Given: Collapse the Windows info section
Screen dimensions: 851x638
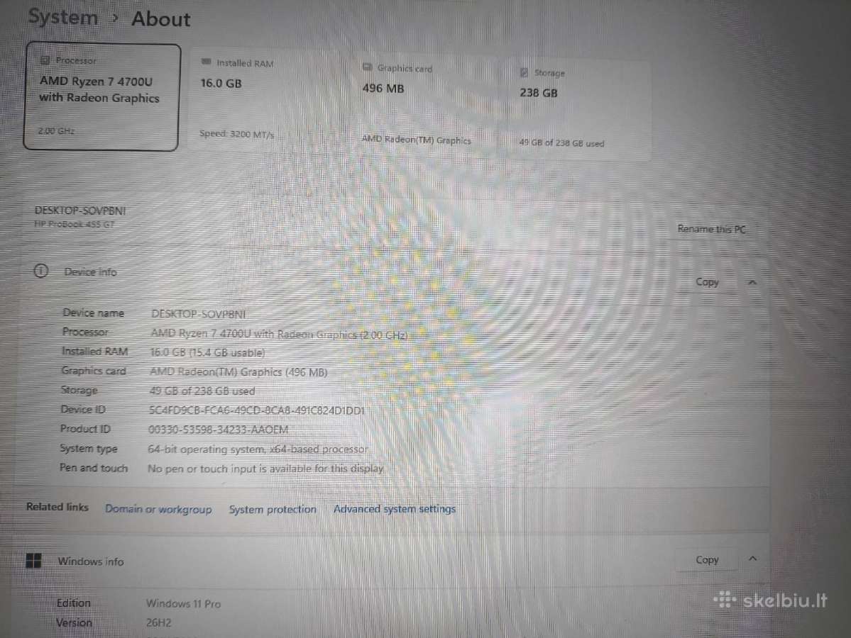Looking at the screenshot, I should tap(753, 559).
